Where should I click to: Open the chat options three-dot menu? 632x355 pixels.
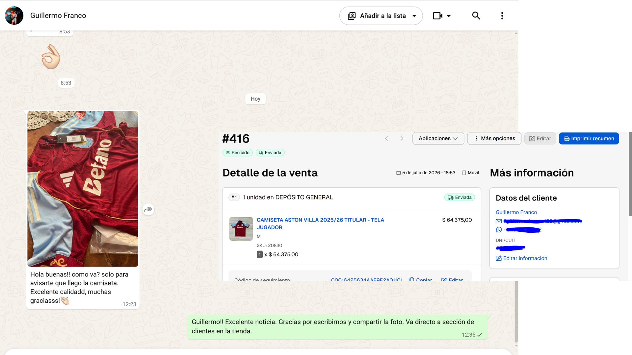click(x=502, y=16)
